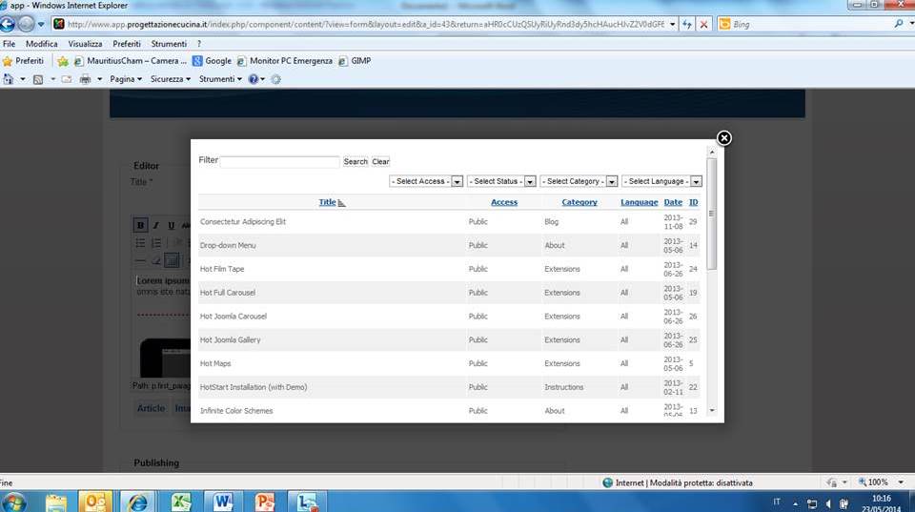Click the Underline button in editor
The height and width of the screenshot is (512, 915).
171,225
